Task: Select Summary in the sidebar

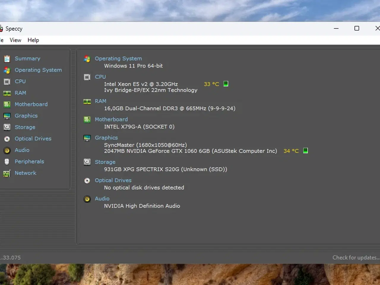Action: [x=28, y=58]
